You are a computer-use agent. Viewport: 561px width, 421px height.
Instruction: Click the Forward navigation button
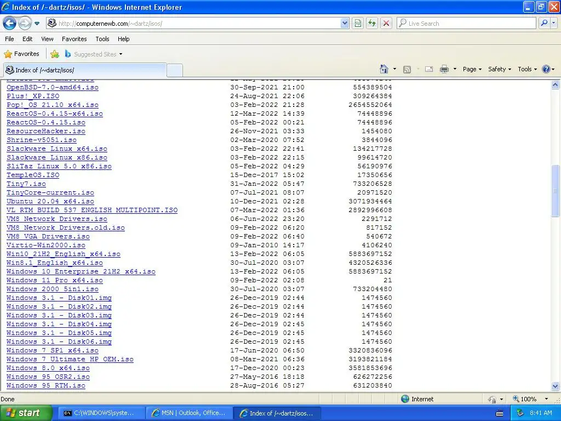(25, 23)
